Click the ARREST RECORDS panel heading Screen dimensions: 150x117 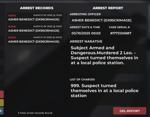click(37, 8)
